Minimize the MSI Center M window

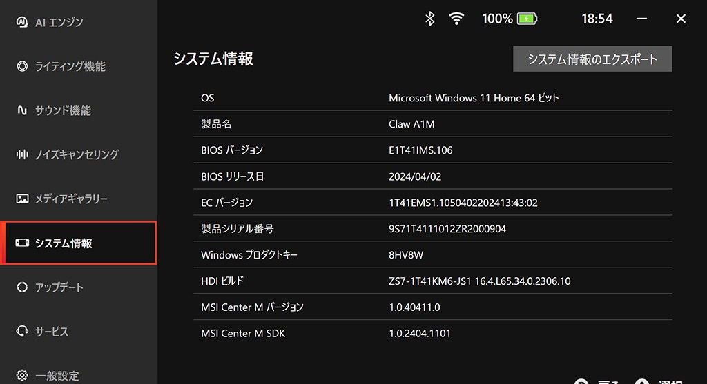click(x=641, y=19)
